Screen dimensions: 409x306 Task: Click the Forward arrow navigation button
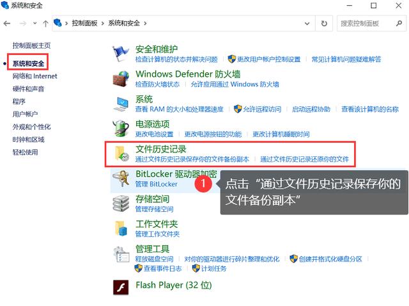(23, 24)
